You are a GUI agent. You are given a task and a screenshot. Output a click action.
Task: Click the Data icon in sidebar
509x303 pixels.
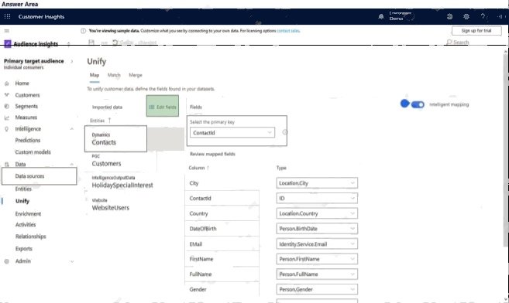click(7, 165)
